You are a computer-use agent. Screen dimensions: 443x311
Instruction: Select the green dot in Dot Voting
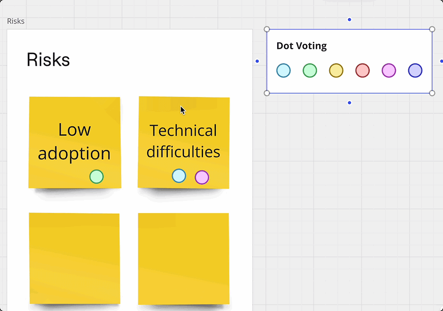[x=310, y=71]
